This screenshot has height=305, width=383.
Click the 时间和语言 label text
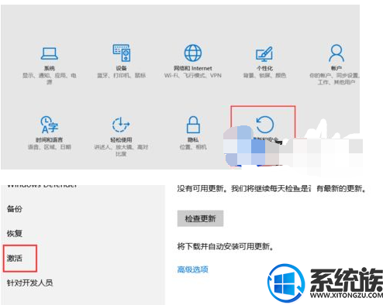(50, 140)
